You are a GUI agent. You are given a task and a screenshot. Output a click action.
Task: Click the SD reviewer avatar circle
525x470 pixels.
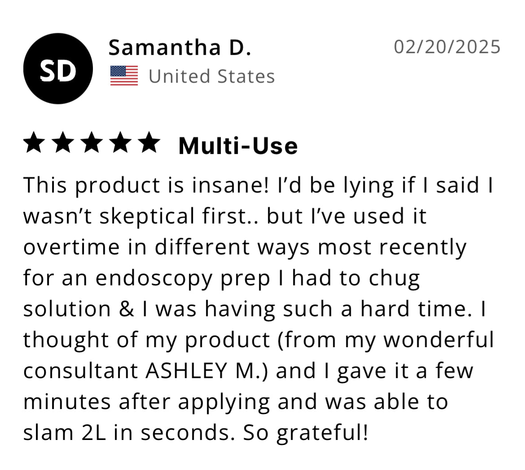(x=58, y=69)
